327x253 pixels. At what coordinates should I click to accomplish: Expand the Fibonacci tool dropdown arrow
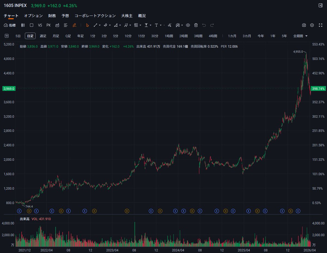pos(140,25)
